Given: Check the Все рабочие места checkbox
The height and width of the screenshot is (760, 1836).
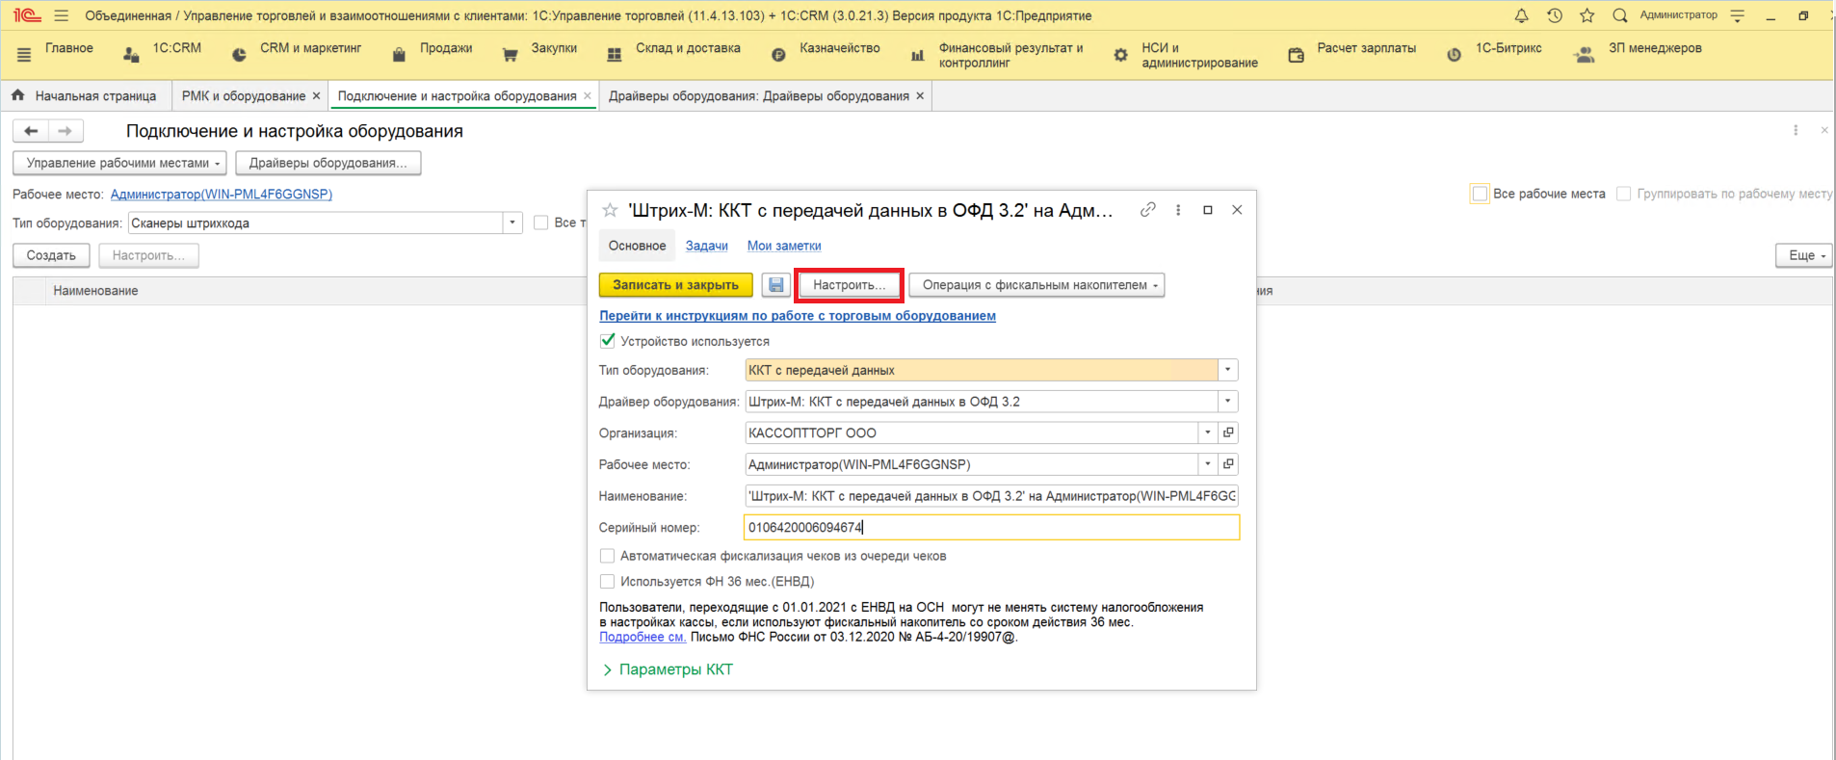Looking at the screenshot, I should (x=1480, y=194).
